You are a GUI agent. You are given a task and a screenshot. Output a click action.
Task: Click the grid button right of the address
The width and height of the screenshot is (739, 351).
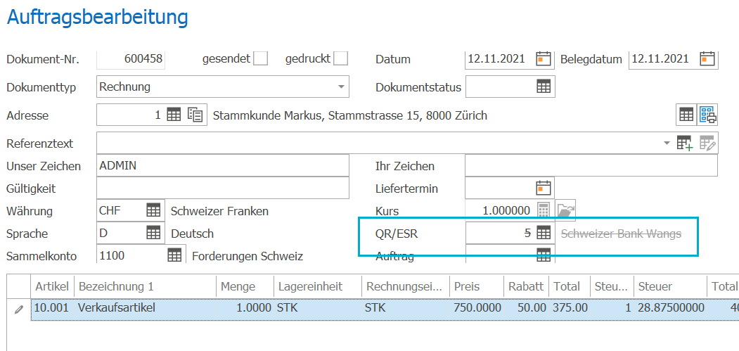click(686, 115)
